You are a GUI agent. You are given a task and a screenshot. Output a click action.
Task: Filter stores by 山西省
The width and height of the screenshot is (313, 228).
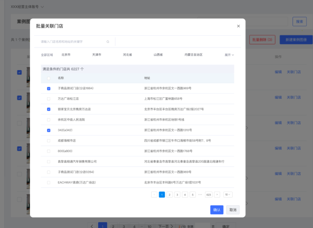[158, 55]
